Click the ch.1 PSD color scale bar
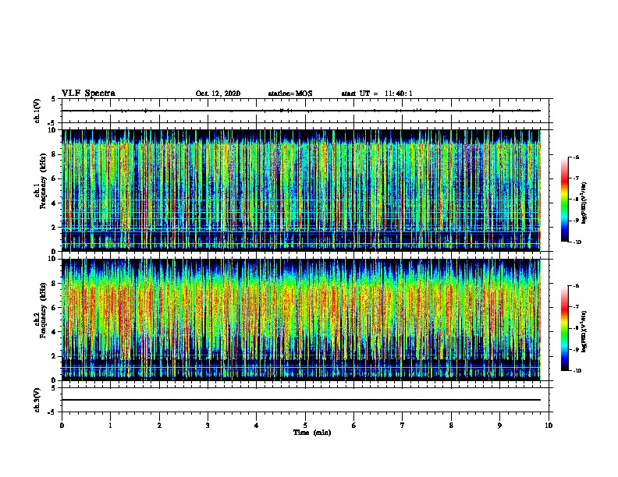This screenshot has width=618, height=477. [565, 200]
